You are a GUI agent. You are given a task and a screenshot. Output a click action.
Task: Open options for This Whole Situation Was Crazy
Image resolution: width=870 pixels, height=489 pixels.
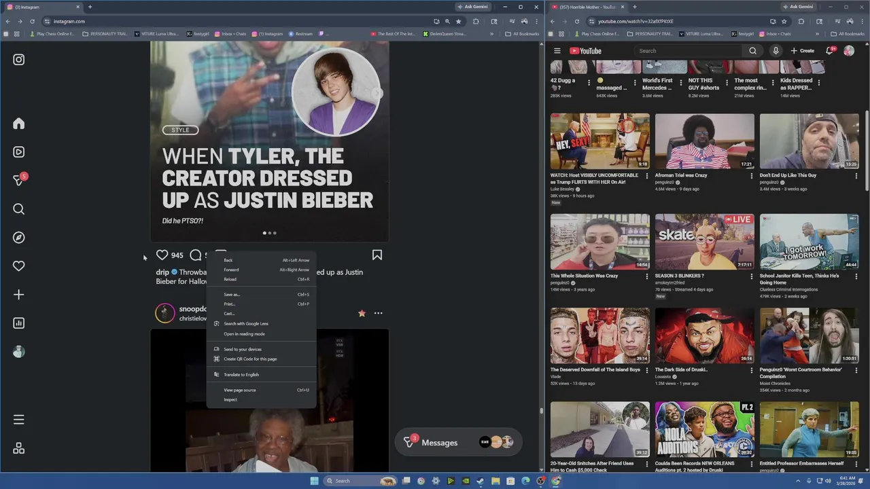[646, 276]
